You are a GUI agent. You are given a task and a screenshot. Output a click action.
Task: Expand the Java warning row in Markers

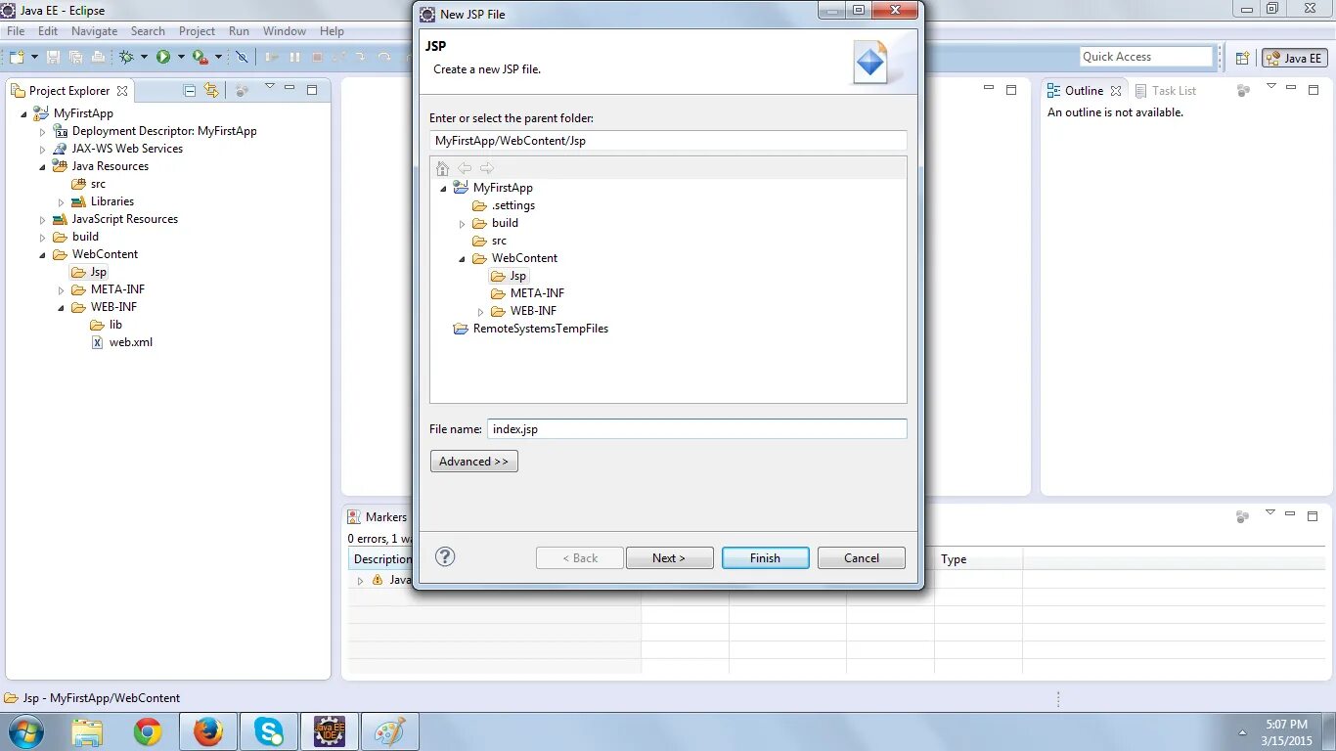coord(360,580)
